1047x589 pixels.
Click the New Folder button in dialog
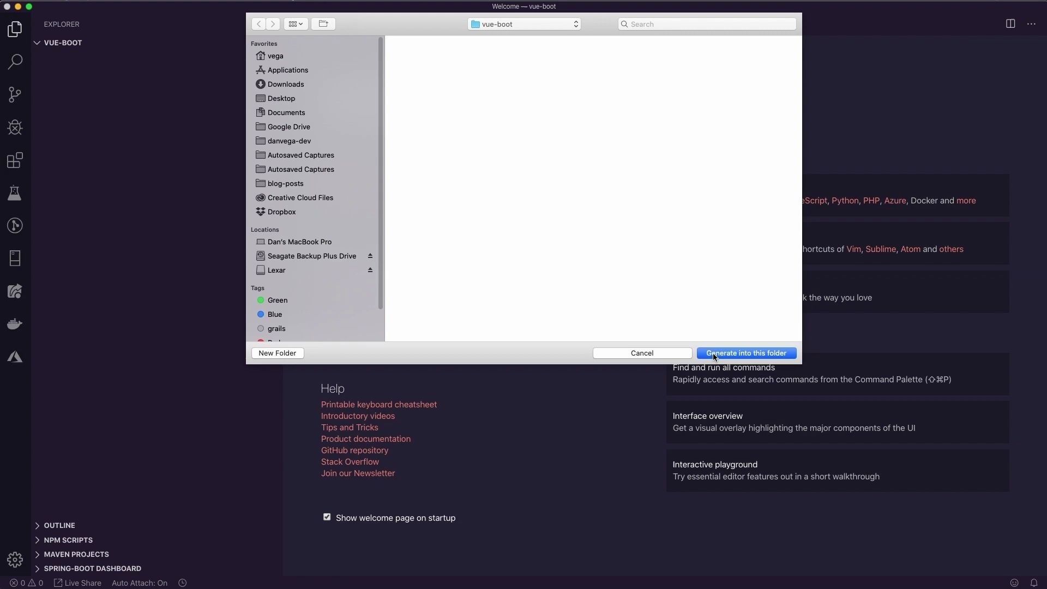278,353
